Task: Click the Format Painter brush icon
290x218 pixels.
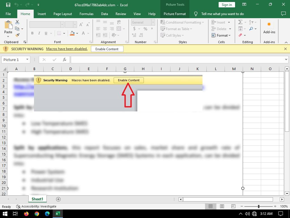Action: pos(17,35)
